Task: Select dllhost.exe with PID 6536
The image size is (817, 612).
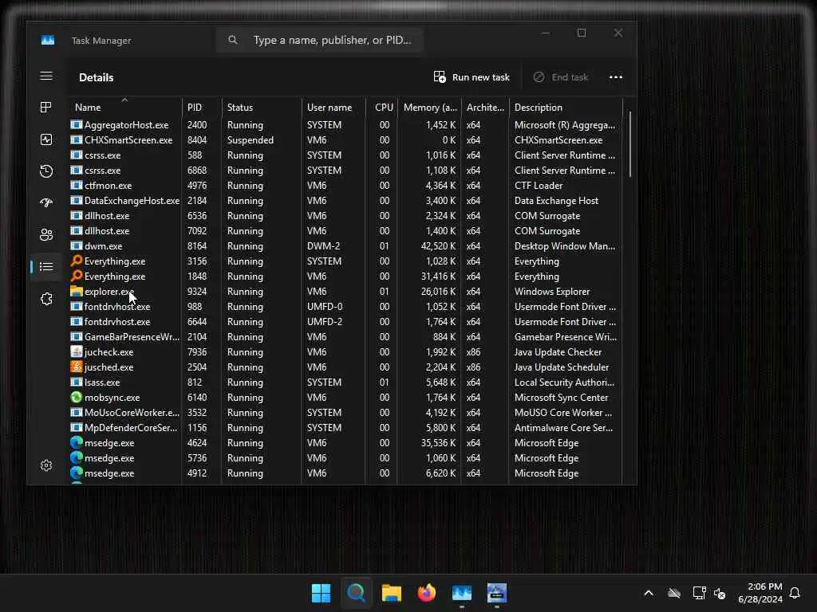Action: (x=345, y=215)
